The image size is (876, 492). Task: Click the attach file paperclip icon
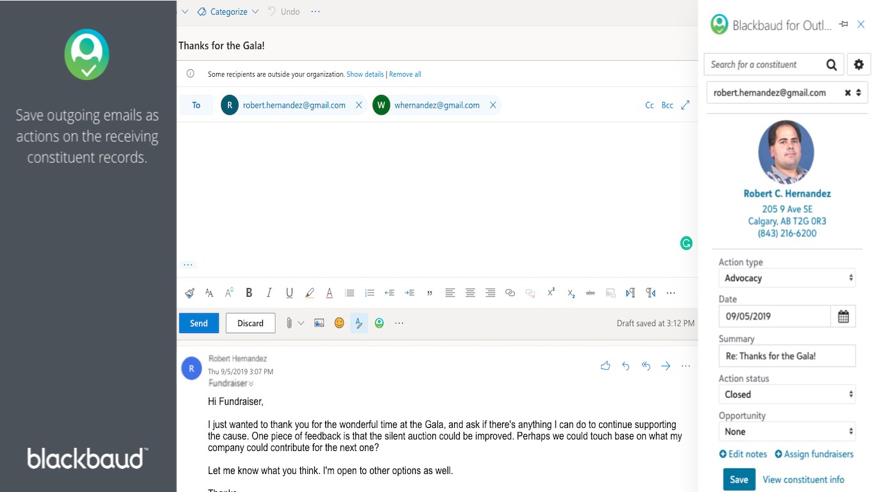coord(289,323)
